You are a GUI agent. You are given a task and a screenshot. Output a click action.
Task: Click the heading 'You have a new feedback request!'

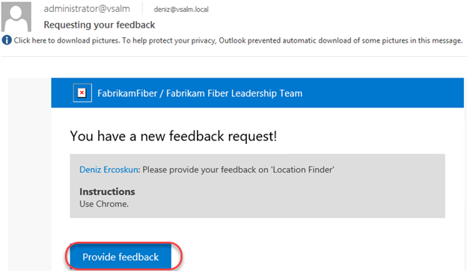pos(174,136)
